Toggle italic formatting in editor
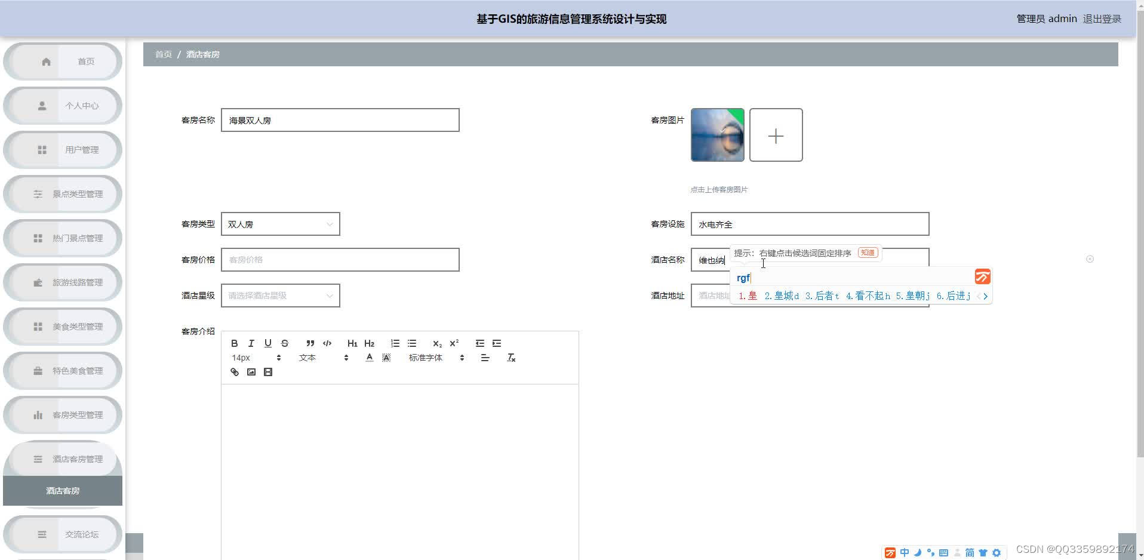Viewport: 1144px width, 560px height. 251,343
